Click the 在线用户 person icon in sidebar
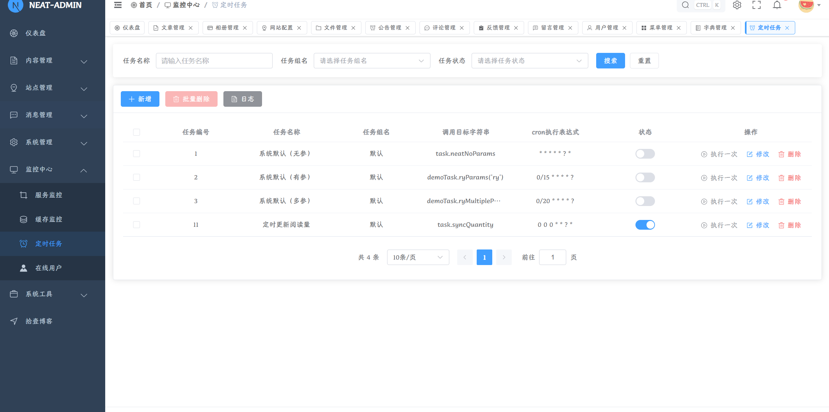 click(x=23, y=268)
